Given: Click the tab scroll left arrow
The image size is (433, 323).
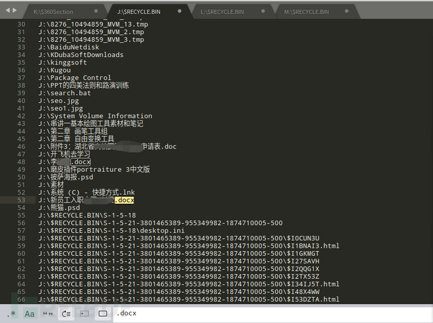Looking at the screenshot, I should click(8, 11).
